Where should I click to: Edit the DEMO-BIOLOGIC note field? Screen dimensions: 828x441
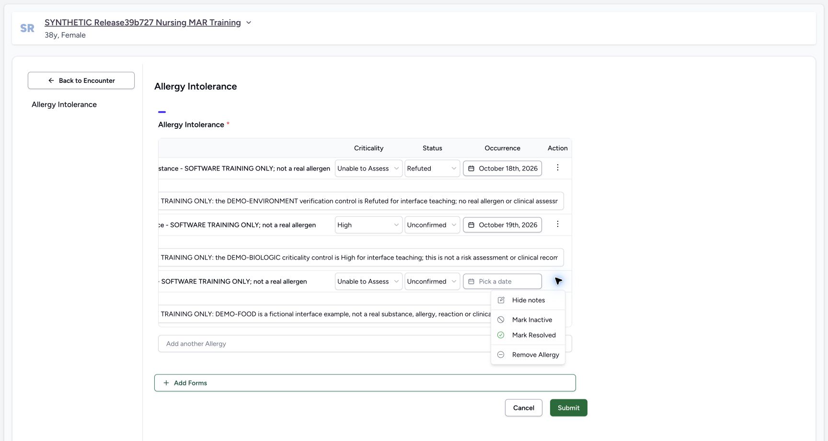tap(361, 258)
